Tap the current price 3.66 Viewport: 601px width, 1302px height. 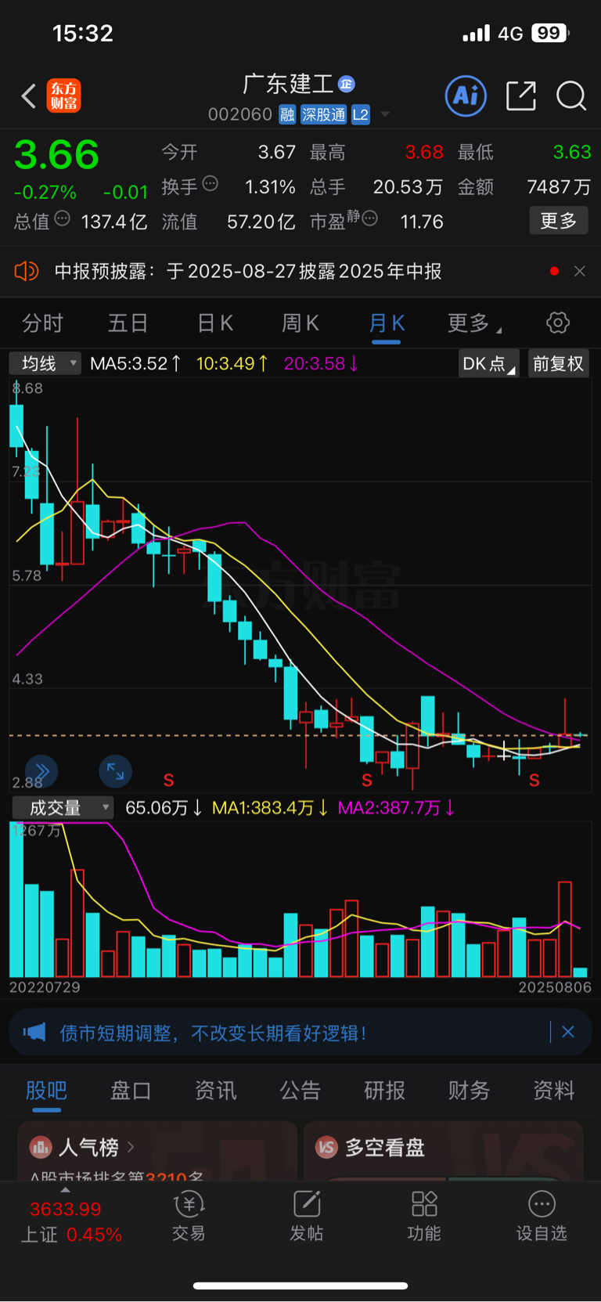[x=57, y=155]
